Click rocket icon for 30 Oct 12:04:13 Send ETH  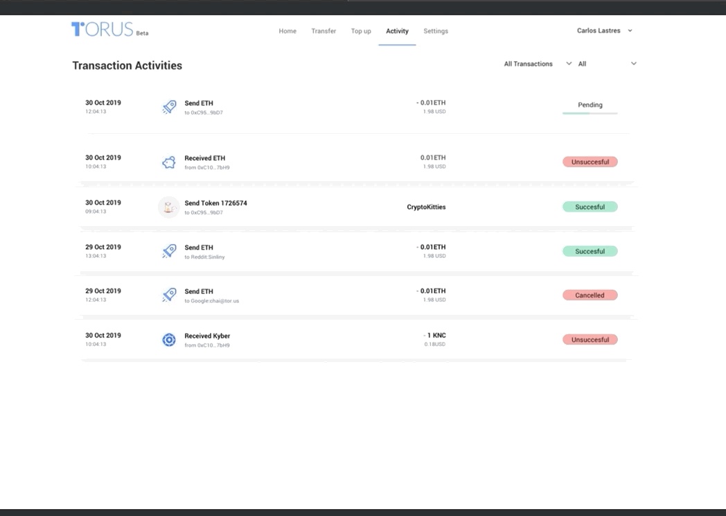[169, 107]
